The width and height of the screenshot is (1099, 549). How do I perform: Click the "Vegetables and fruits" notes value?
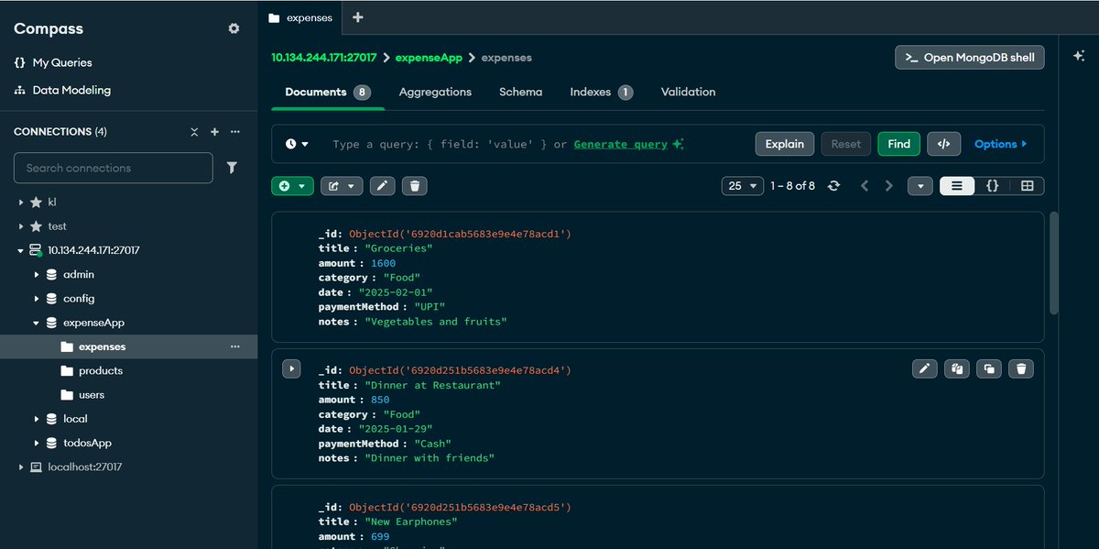[436, 322]
